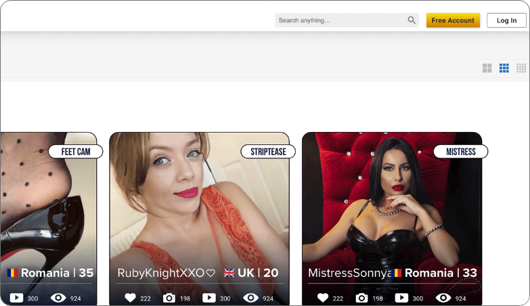Open the RubyKnightXXO username link
The image size is (530, 306).
coord(160,274)
